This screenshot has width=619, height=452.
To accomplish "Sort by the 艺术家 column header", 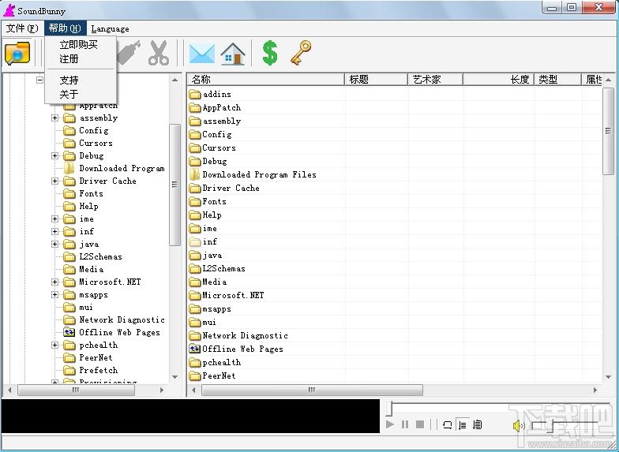I will [x=435, y=79].
